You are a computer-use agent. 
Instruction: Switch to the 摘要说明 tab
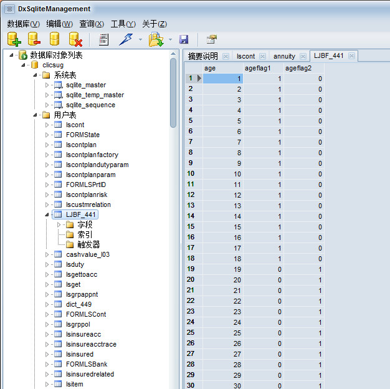(x=202, y=56)
